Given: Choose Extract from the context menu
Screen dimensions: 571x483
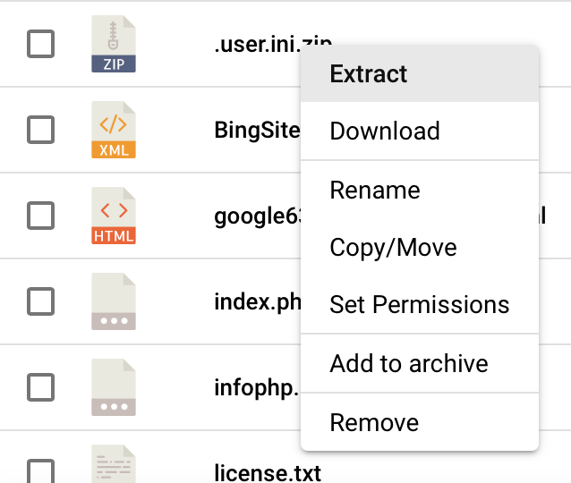Looking at the screenshot, I should point(369,73).
